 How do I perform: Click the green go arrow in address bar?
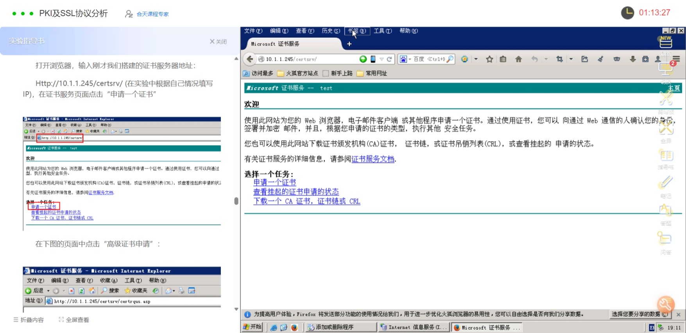click(x=363, y=59)
